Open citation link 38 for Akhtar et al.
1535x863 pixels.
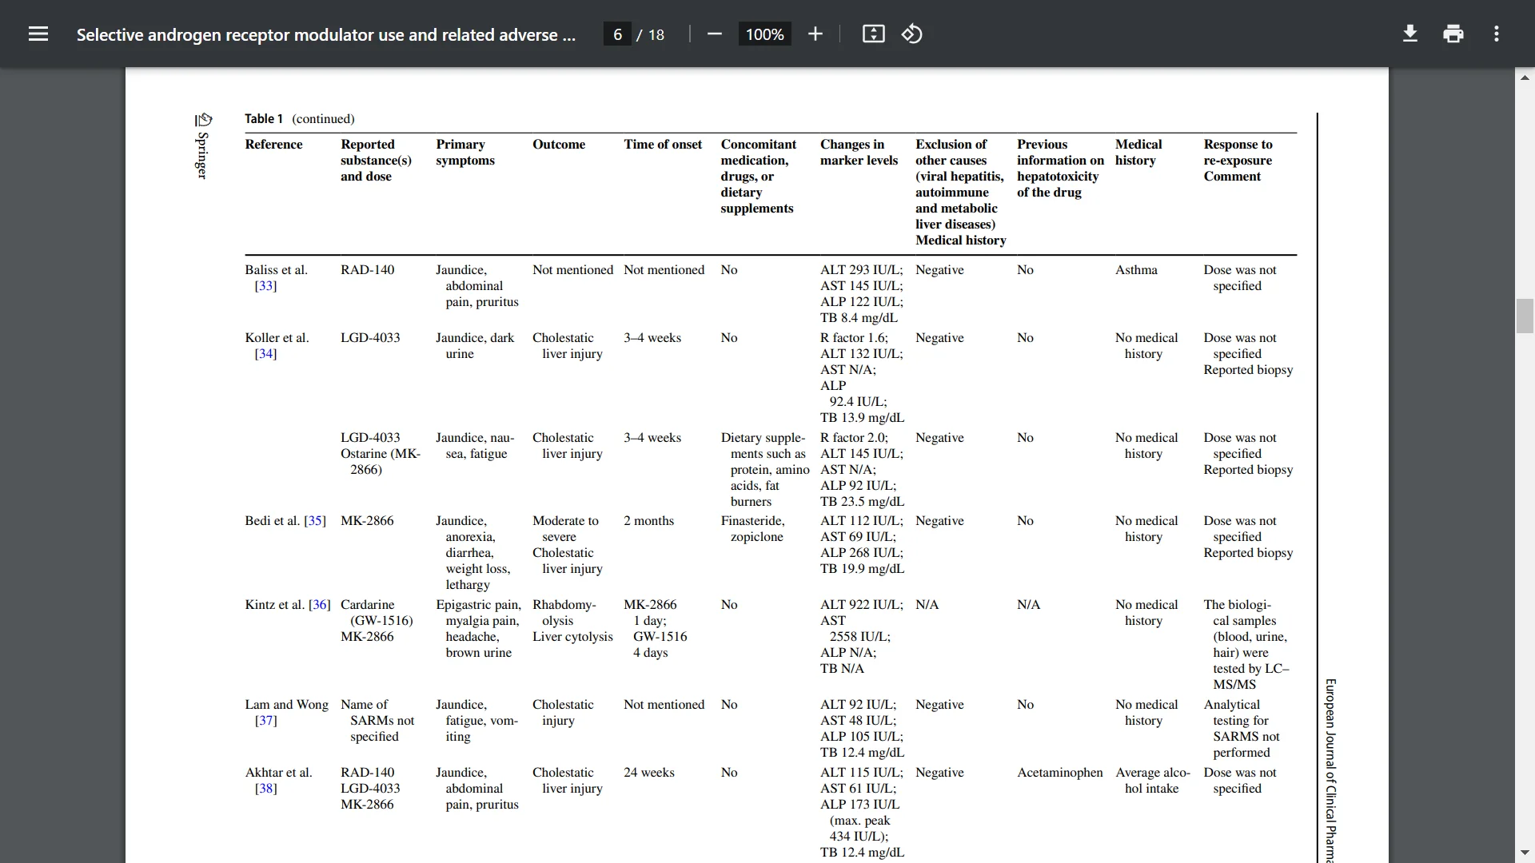tap(265, 789)
